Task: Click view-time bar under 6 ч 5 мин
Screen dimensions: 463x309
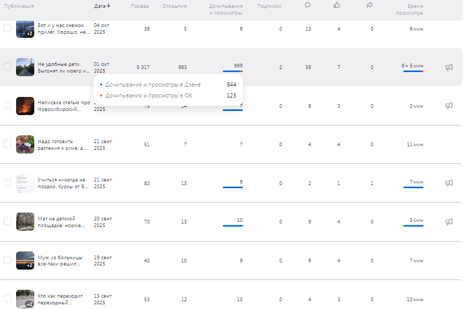Action: point(413,71)
